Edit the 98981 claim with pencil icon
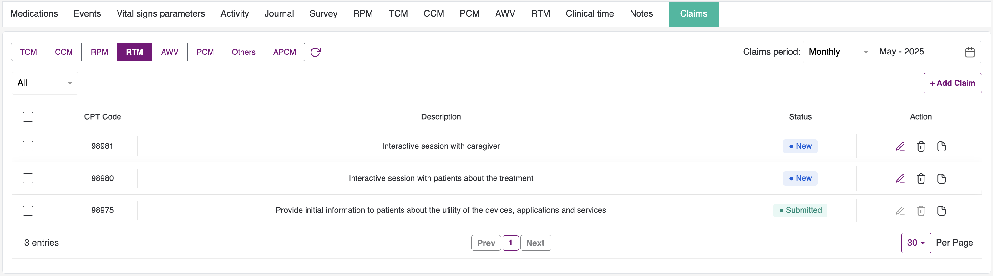This screenshot has height=276, width=993. (x=900, y=147)
